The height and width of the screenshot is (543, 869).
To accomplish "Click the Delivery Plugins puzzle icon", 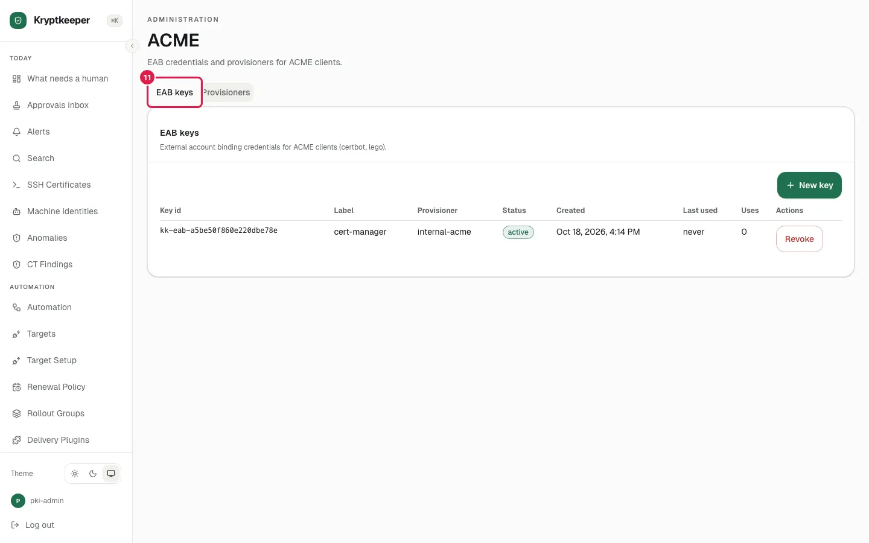I will click(16, 440).
